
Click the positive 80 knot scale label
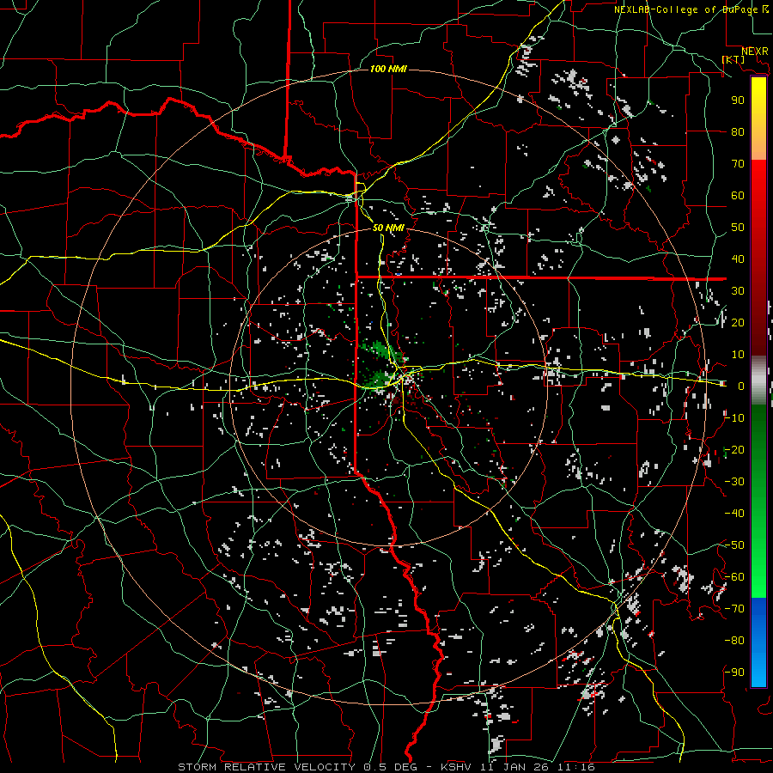tap(738, 131)
